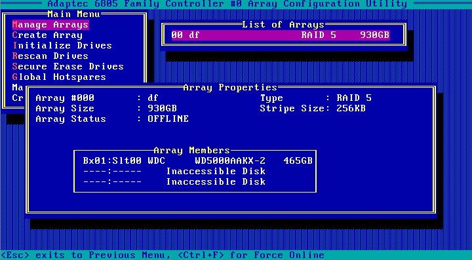Click second Inaccessible Disk member row
This screenshot has height=260, width=472.
click(174, 182)
